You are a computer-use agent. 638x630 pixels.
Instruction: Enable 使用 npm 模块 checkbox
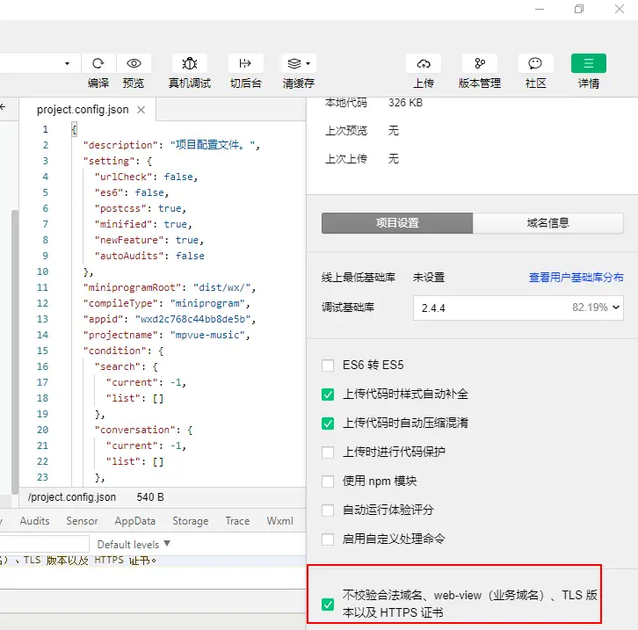[x=328, y=482]
